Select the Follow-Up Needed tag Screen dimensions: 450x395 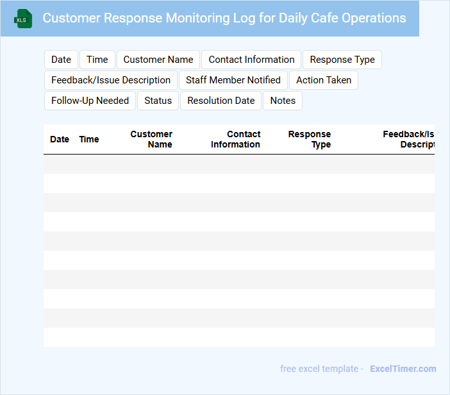90,101
